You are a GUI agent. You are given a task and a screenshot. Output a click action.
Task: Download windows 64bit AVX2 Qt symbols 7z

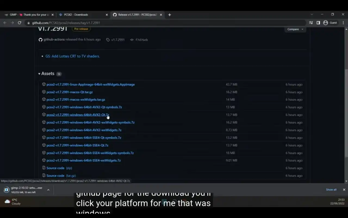point(84,107)
